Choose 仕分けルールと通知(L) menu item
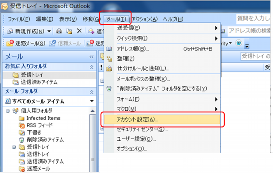Viewport: 273px width, 173px height. 162,68
